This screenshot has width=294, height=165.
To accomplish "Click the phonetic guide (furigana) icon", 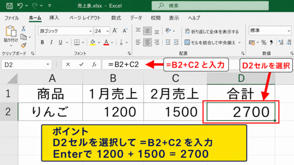I will pyautogui.click(x=121, y=43).
